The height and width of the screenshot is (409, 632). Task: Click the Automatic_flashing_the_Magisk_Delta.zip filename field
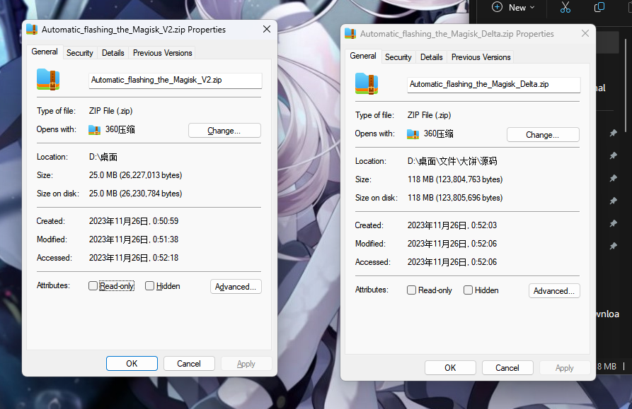click(x=494, y=85)
